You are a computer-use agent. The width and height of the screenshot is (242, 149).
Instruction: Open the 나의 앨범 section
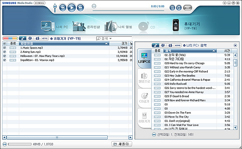point(118,27)
